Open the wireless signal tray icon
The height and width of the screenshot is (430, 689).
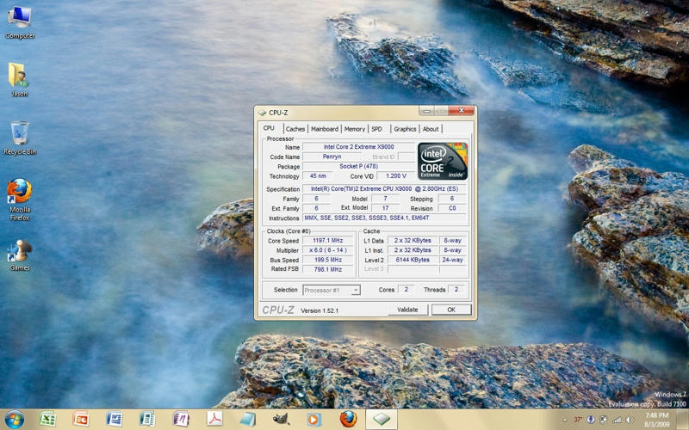pos(618,420)
